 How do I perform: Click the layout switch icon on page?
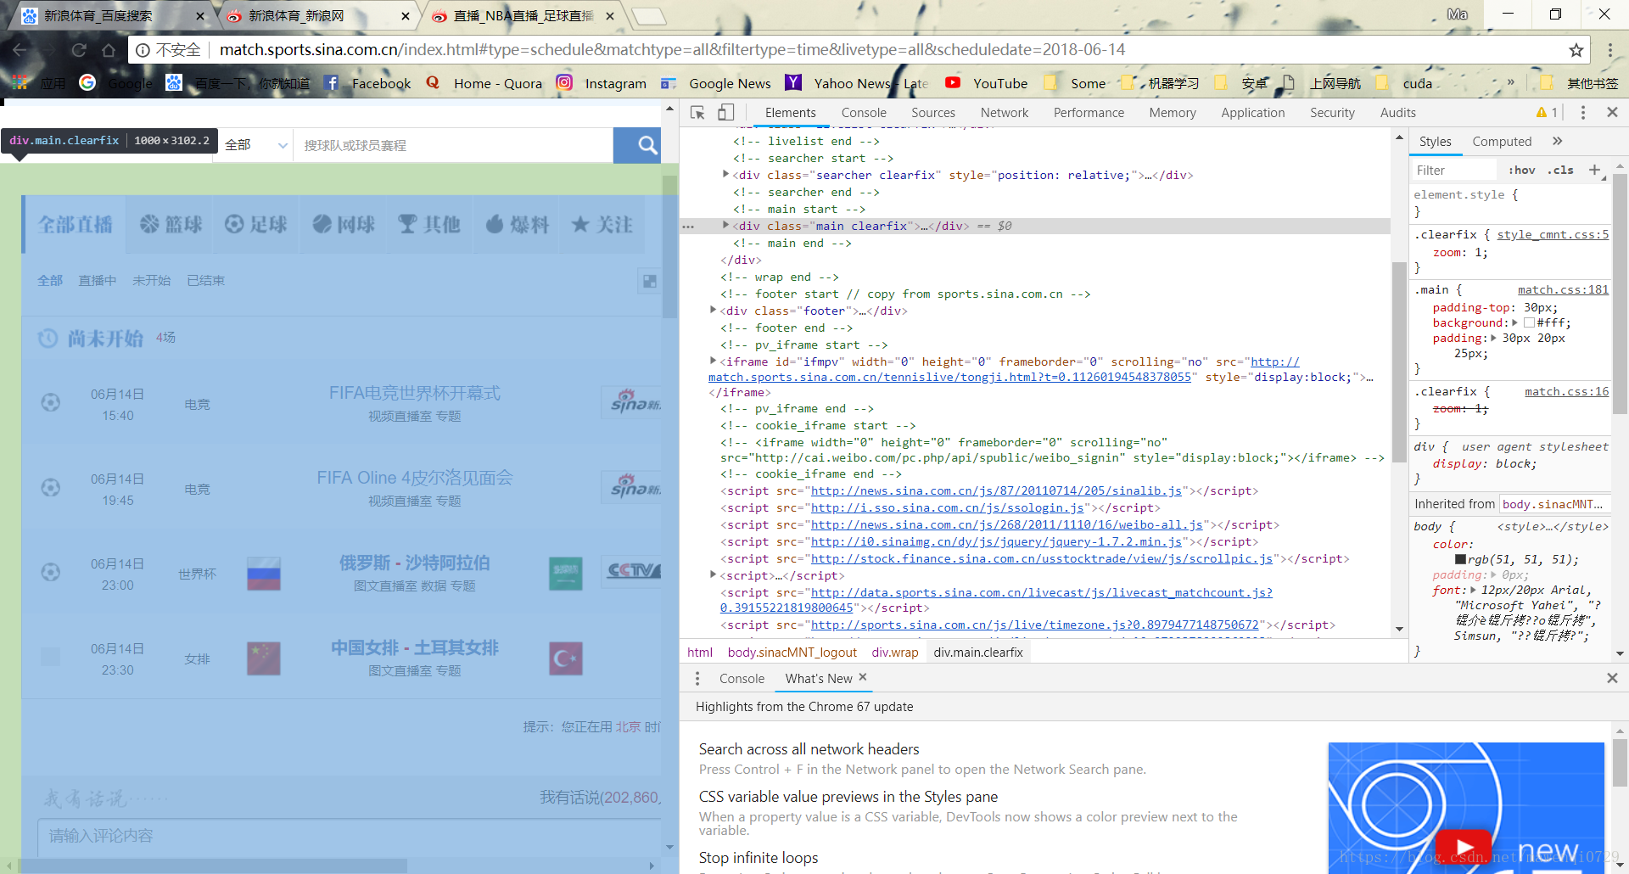click(649, 281)
